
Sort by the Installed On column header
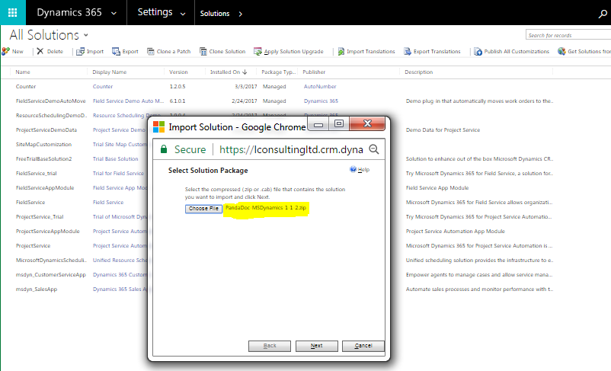tap(231, 72)
